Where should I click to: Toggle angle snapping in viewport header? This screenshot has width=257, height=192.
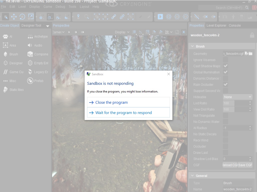[141, 32]
